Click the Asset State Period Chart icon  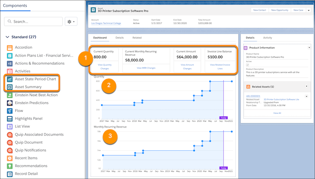pos(9,79)
